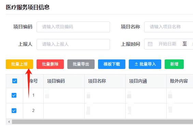Click the gray 批量导出 button
This screenshot has height=126, width=193.
point(81,64)
